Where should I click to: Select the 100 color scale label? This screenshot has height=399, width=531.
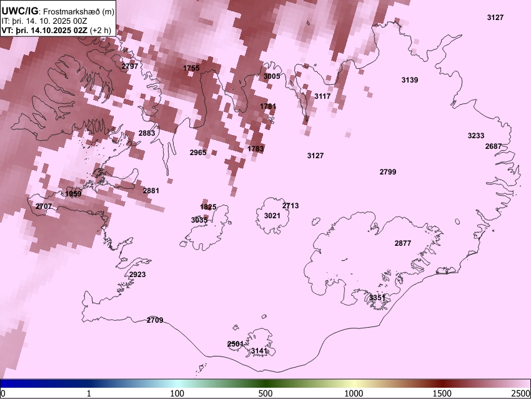point(177,393)
